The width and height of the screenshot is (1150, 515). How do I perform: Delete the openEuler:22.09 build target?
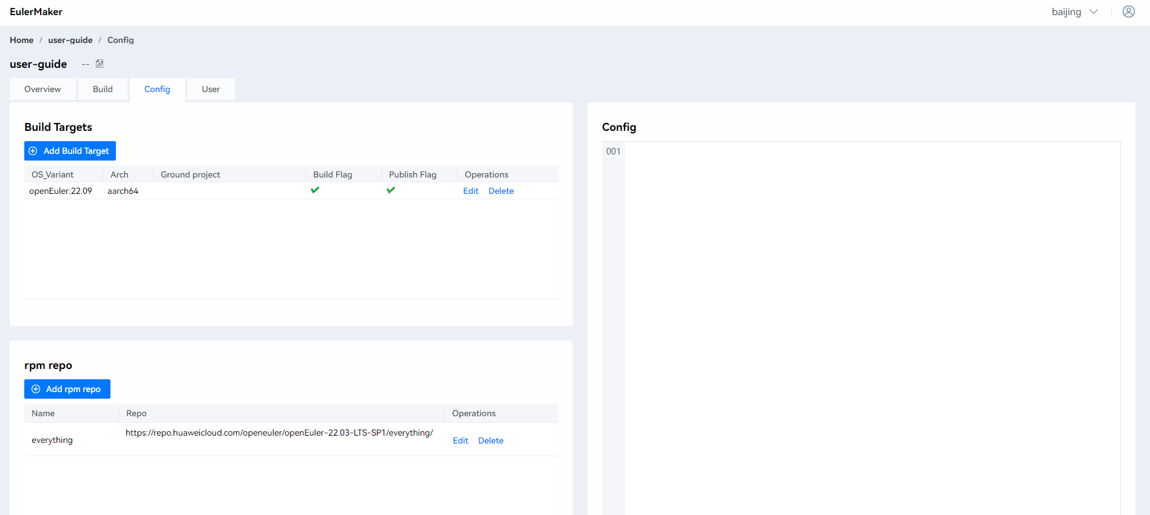pyautogui.click(x=501, y=191)
